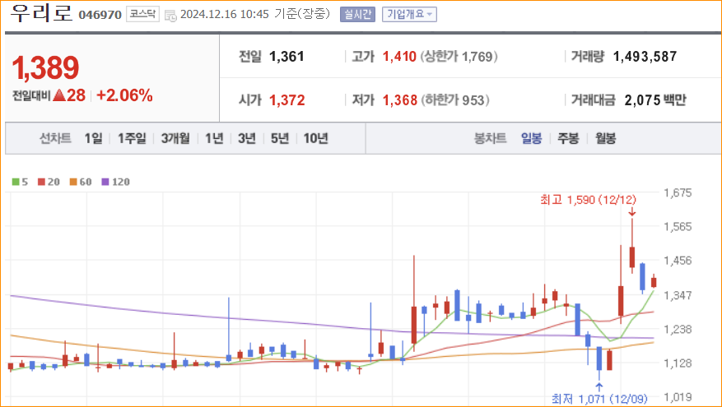Select the 5년 line chart tab
The height and width of the screenshot is (407, 722).
280,138
